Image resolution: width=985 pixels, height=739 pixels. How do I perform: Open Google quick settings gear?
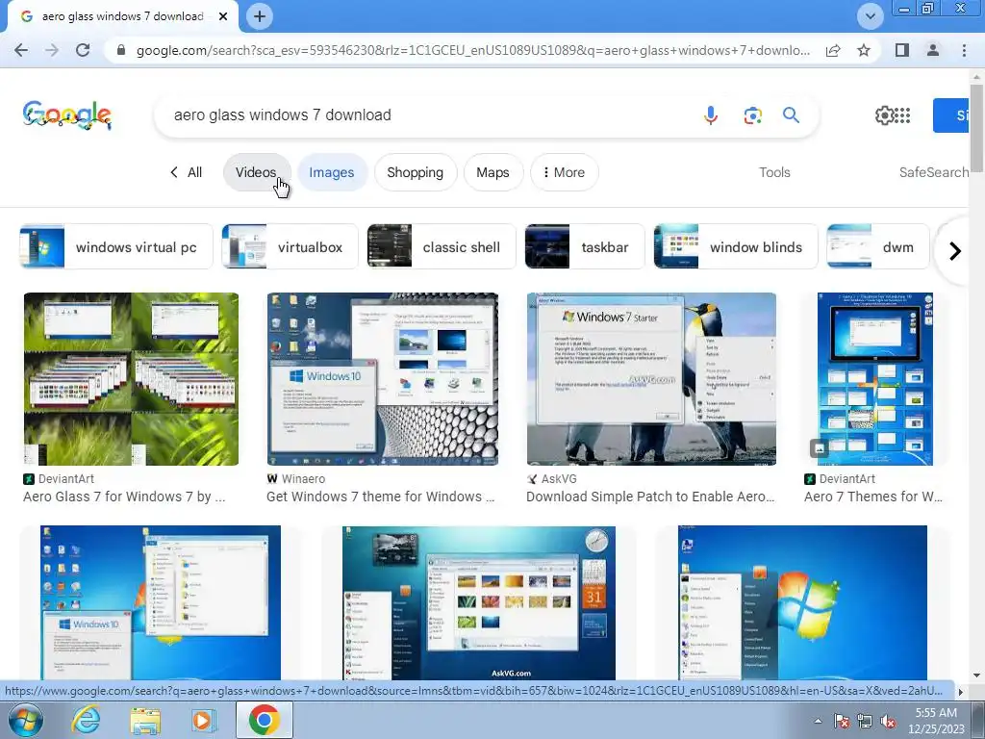point(883,115)
